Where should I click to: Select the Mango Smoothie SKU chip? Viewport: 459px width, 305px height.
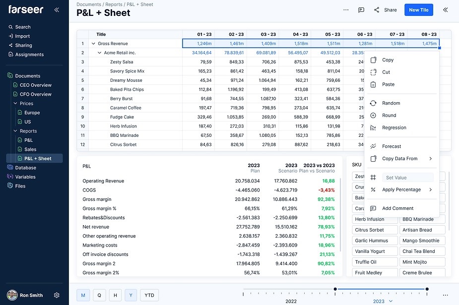point(422,241)
